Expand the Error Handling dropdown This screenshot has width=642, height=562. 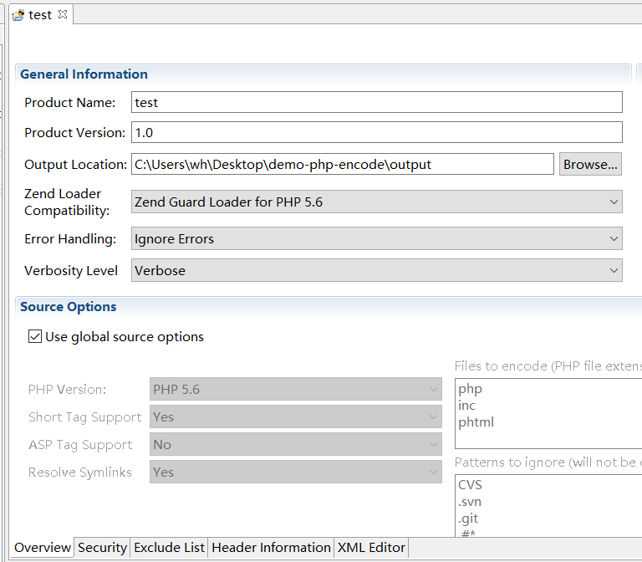[376, 239]
